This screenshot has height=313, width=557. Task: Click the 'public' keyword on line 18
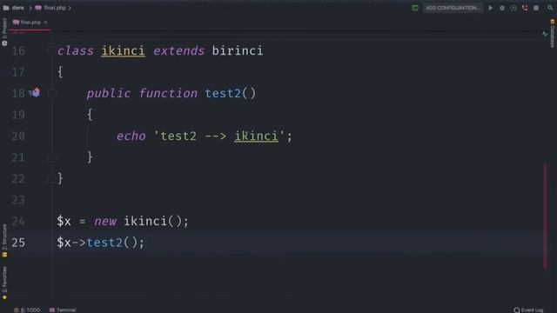tap(108, 93)
